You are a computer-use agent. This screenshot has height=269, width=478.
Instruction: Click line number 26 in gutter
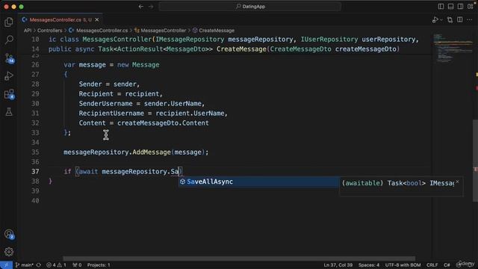pos(35,65)
